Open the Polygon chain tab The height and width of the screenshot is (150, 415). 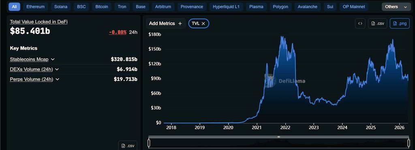pyautogui.click(x=280, y=7)
